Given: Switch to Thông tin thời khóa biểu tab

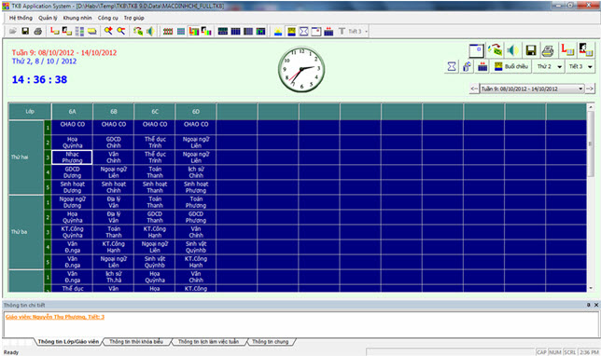Looking at the screenshot, I should (x=136, y=341).
